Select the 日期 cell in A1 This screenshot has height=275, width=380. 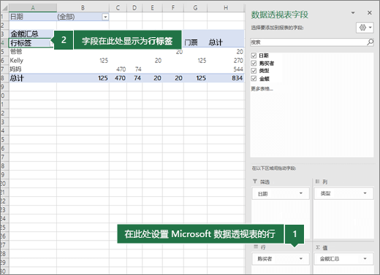[33, 17]
